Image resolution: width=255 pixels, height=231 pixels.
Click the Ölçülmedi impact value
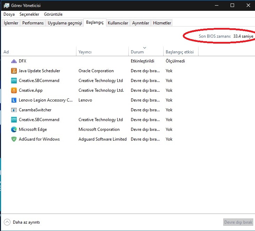(175, 61)
